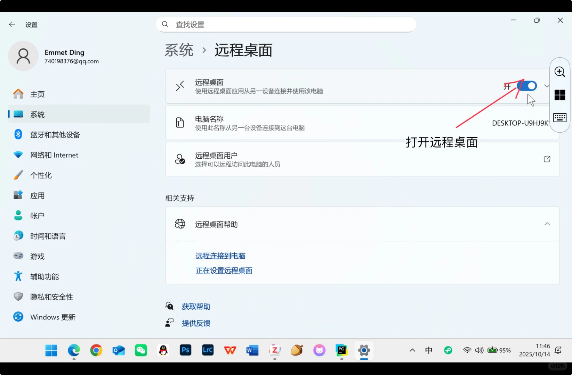
Task: Click the 远程连接到电脑 link
Action: [220, 256]
